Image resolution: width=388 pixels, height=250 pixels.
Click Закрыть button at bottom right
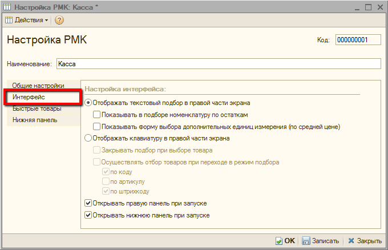pos(364,241)
